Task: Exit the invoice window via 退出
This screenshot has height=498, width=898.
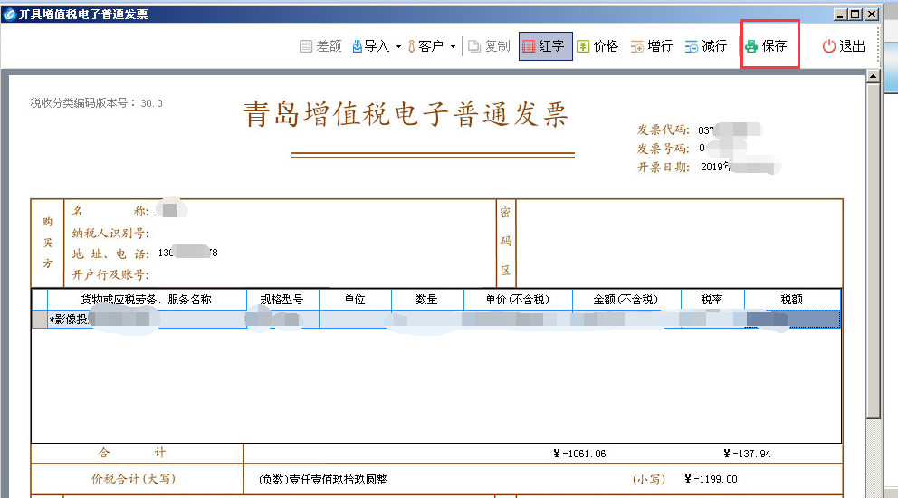Action: pyautogui.click(x=844, y=46)
